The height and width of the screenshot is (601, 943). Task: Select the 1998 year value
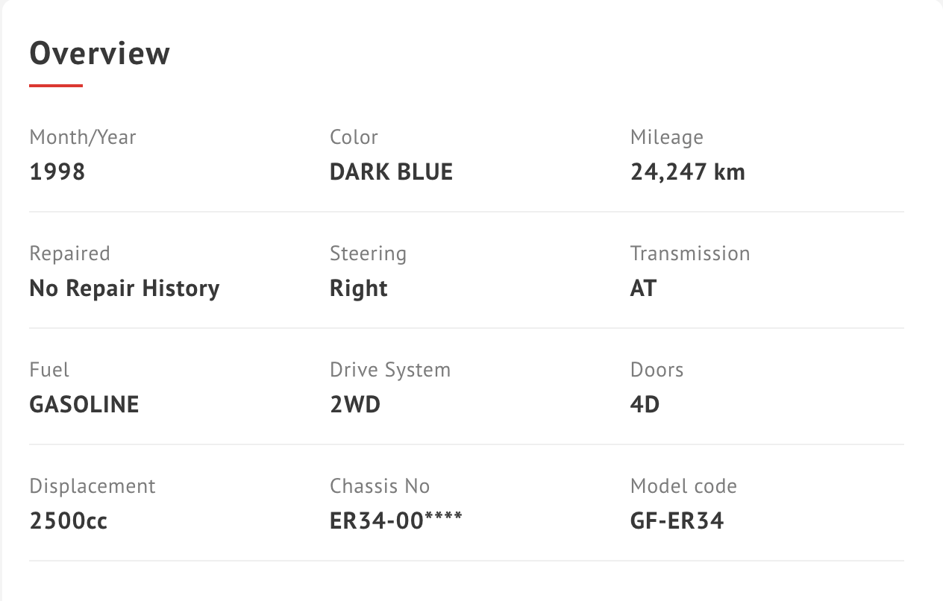pyautogui.click(x=57, y=172)
